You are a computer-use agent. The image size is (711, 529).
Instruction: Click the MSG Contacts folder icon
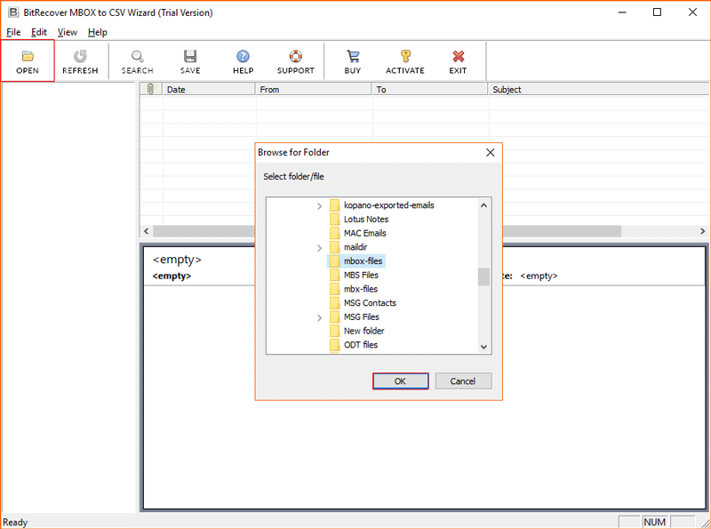click(335, 303)
